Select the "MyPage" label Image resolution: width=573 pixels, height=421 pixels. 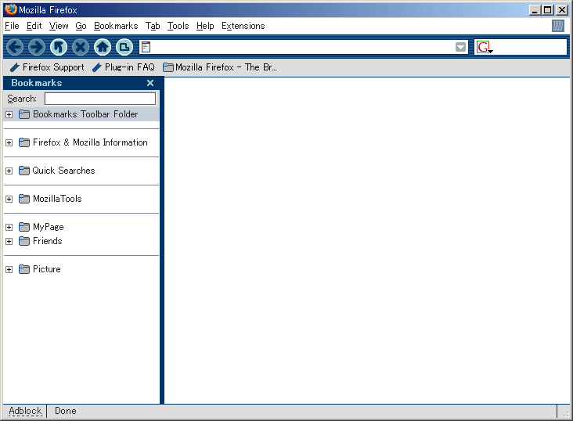click(x=49, y=227)
